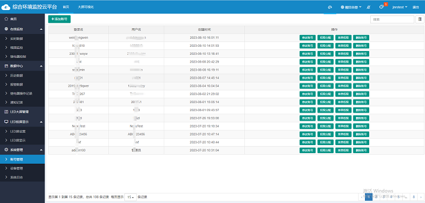Click 删除账号 for the NoruTest row
Viewport: 425px width, 203px height.
361,126
